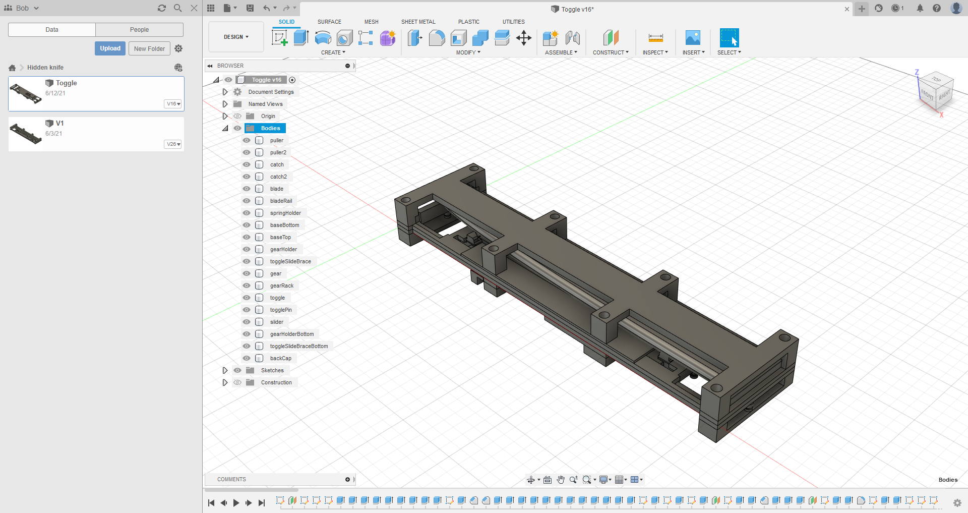Refresh the data panel

tap(162, 8)
